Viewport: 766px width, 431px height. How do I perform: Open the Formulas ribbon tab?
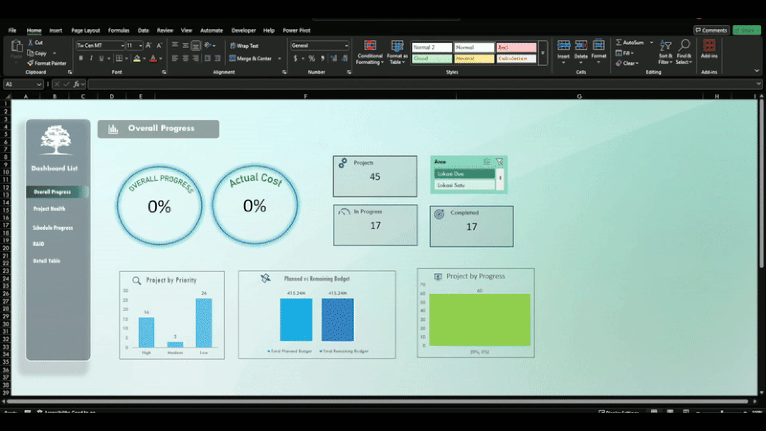click(x=118, y=30)
